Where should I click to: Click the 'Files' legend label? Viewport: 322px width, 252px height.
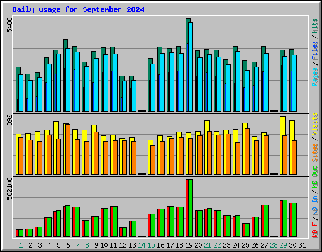tap(315, 50)
